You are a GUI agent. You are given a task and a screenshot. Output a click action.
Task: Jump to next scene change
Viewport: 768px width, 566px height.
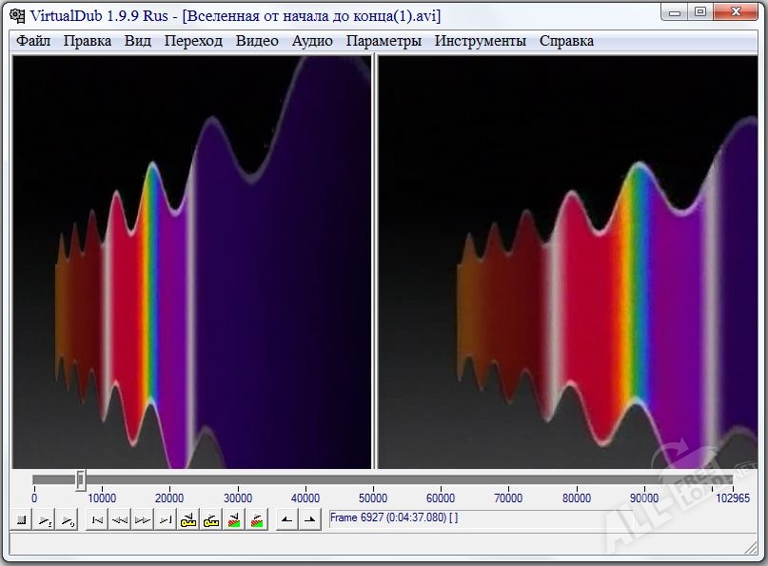pos(257,520)
